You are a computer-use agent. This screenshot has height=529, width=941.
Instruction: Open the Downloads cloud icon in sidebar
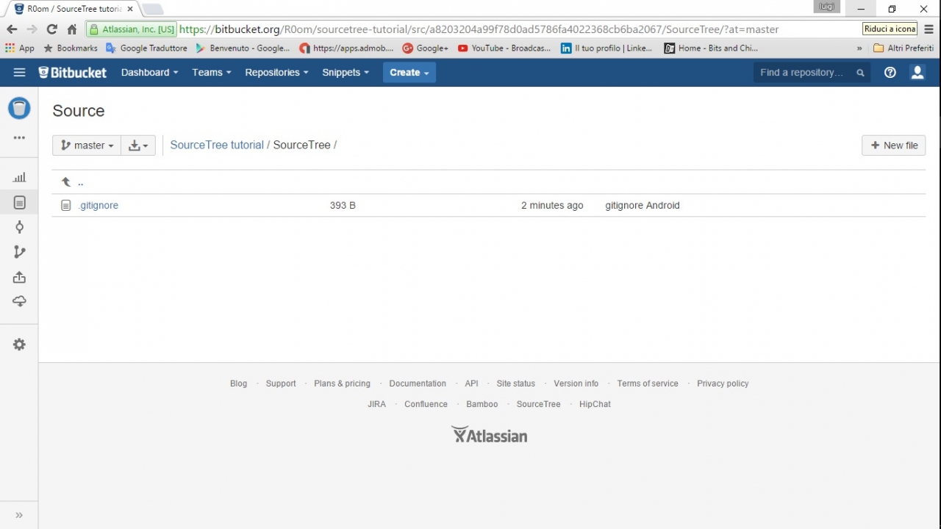[x=19, y=301]
